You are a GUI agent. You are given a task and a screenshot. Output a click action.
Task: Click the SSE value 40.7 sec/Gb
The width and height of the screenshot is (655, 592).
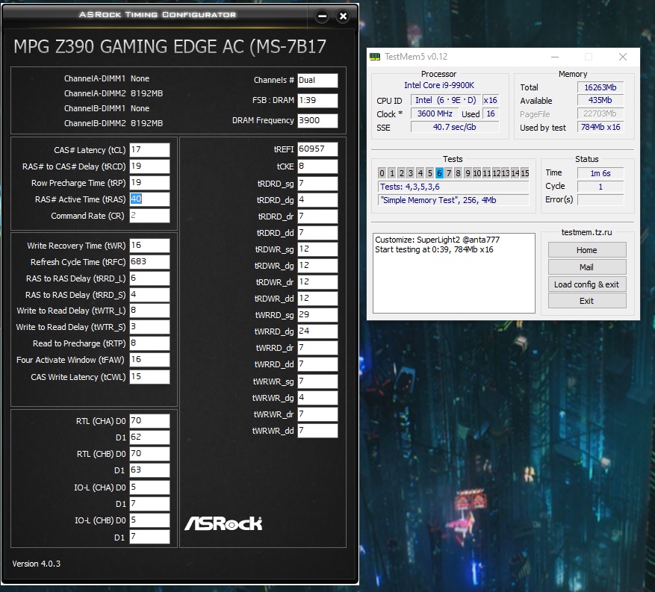(x=455, y=127)
